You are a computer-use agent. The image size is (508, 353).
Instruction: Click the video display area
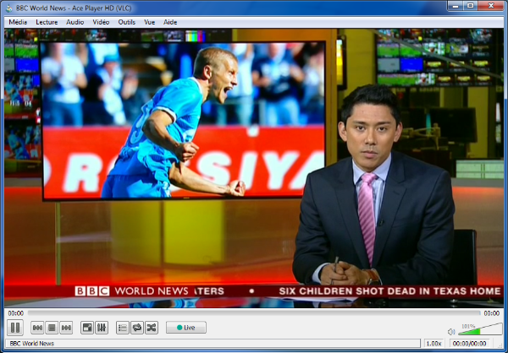pyautogui.click(x=254, y=168)
